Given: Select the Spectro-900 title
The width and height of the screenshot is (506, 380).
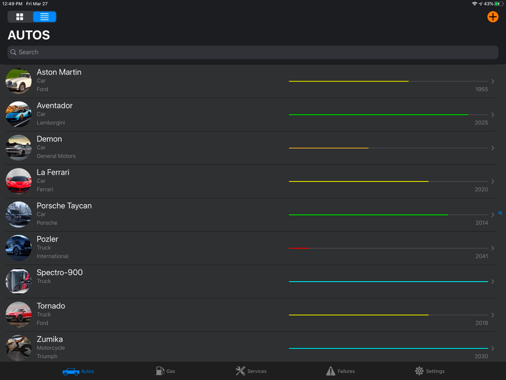Looking at the screenshot, I should pos(60,273).
